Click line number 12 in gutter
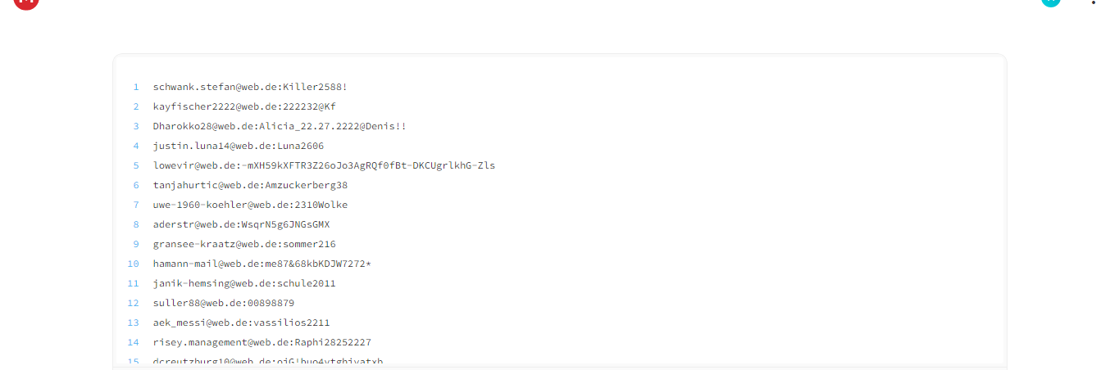The image size is (1119, 370). pos(133,303)
